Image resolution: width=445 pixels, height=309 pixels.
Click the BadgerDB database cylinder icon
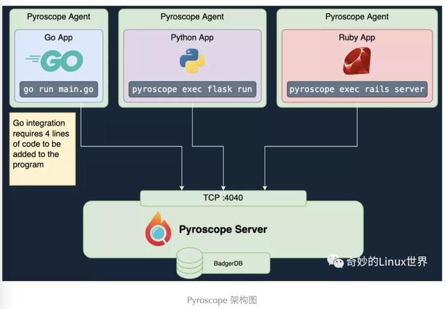pos(189,263)
